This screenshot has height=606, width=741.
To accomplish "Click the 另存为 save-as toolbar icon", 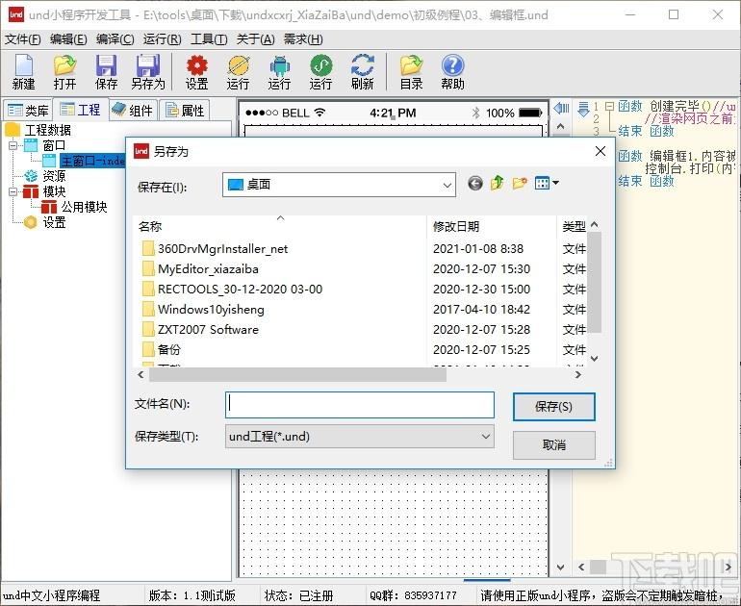I will [148, 71].
